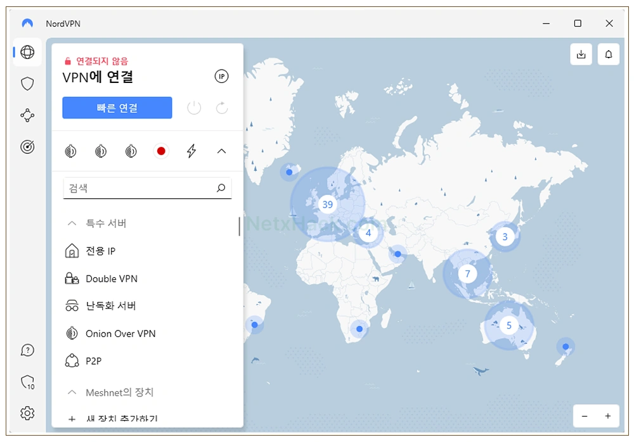Open settings gear in sidebar
Screen dimensions: 634x442
coord(27,413)
